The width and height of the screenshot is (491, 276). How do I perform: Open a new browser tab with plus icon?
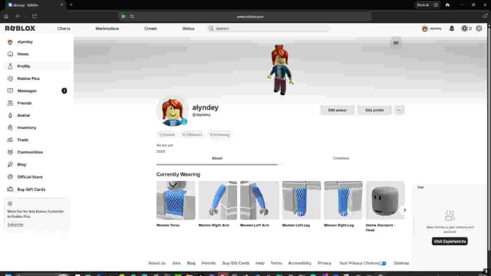pos(71,5)
